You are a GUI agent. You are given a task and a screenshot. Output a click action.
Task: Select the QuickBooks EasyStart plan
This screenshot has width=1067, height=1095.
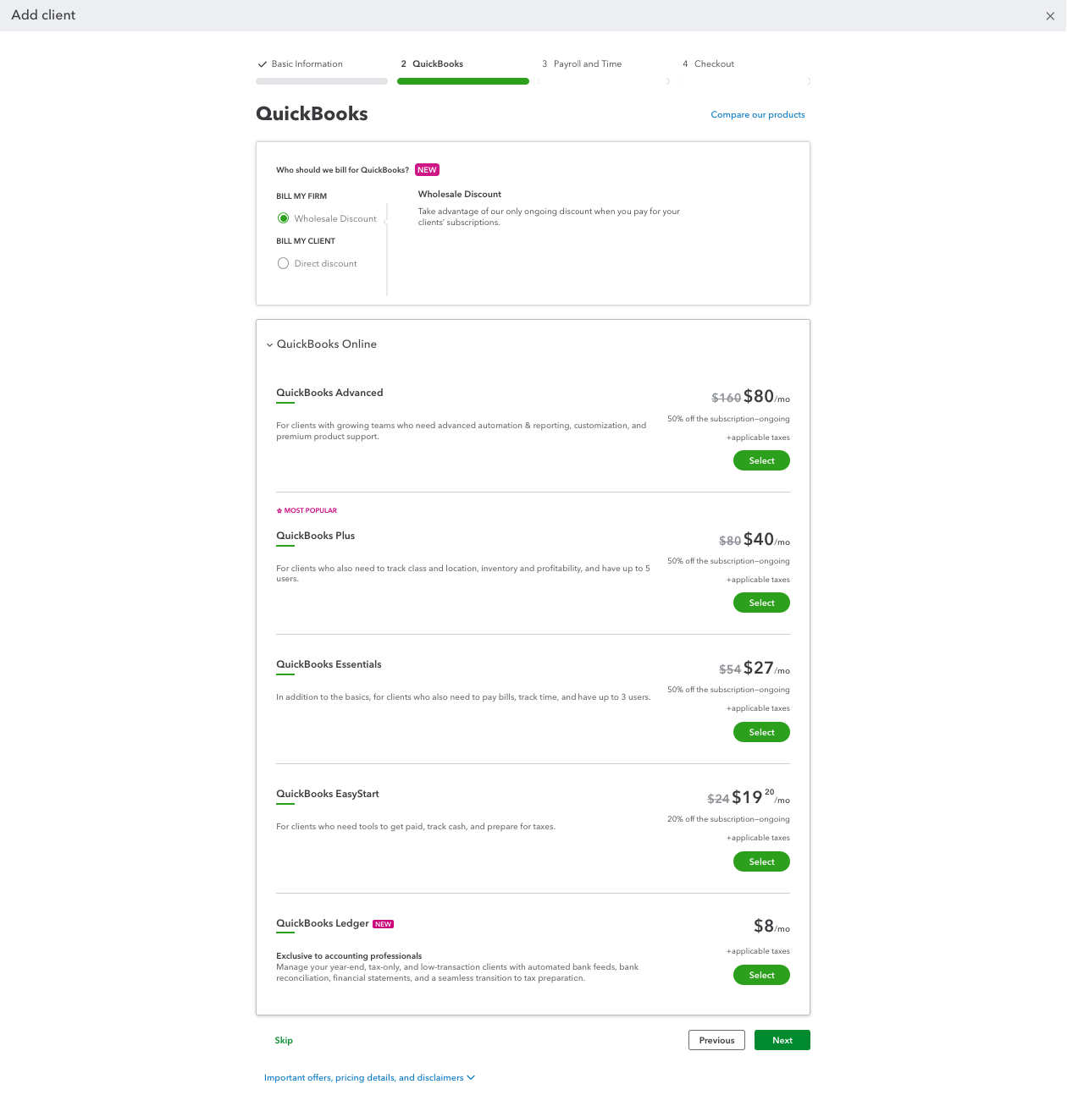pyautogui.click(x=760, y=861)
